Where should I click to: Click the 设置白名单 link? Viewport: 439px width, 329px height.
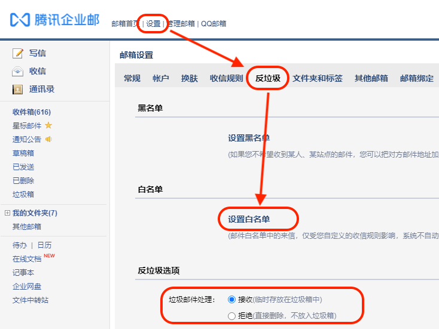[x=249, y=219]
